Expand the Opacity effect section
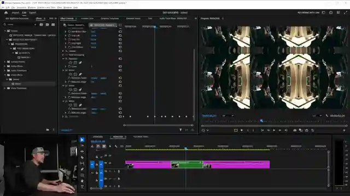 pyautogui.click(x=63, y=51)
